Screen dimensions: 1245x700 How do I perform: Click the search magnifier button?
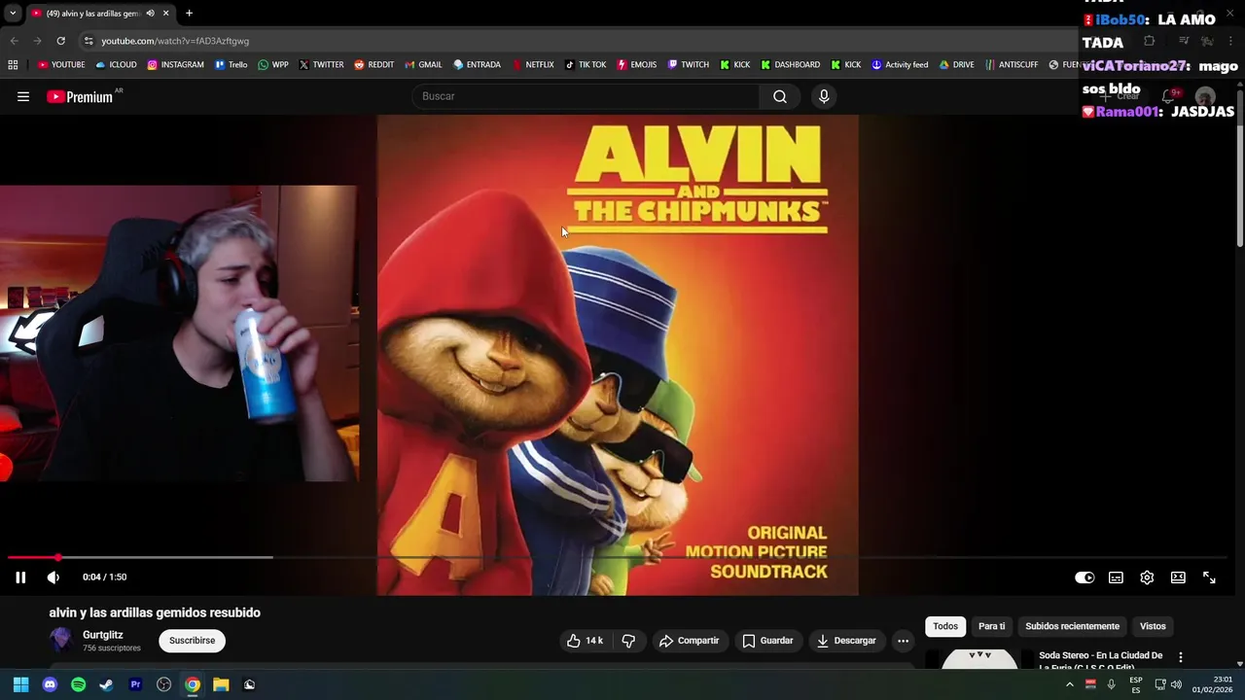pos(780,96)
